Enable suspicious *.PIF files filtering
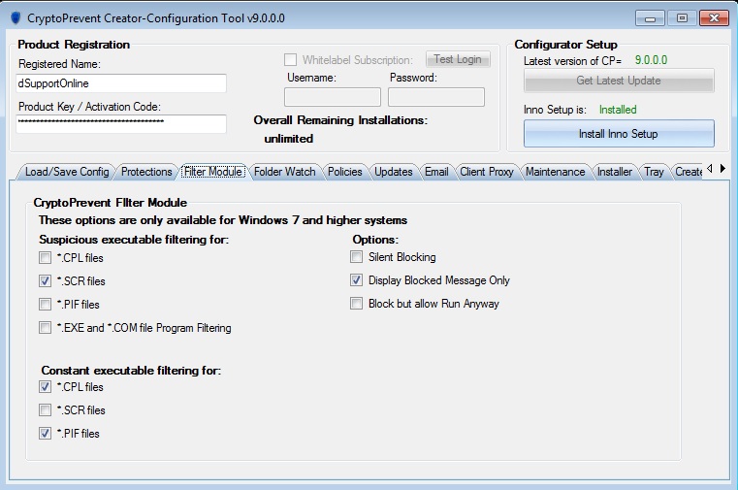 (46, 305)
